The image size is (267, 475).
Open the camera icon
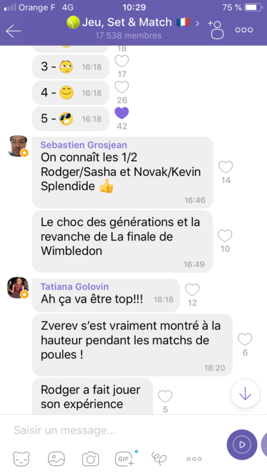tap(91, 458)
